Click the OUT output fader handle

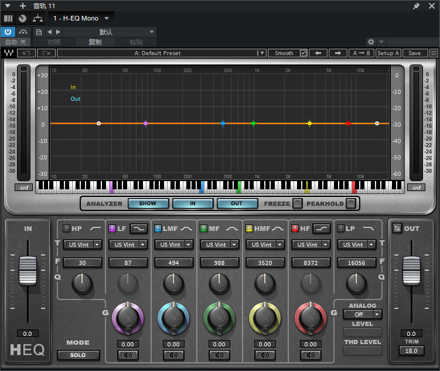[x=411, y=271]
